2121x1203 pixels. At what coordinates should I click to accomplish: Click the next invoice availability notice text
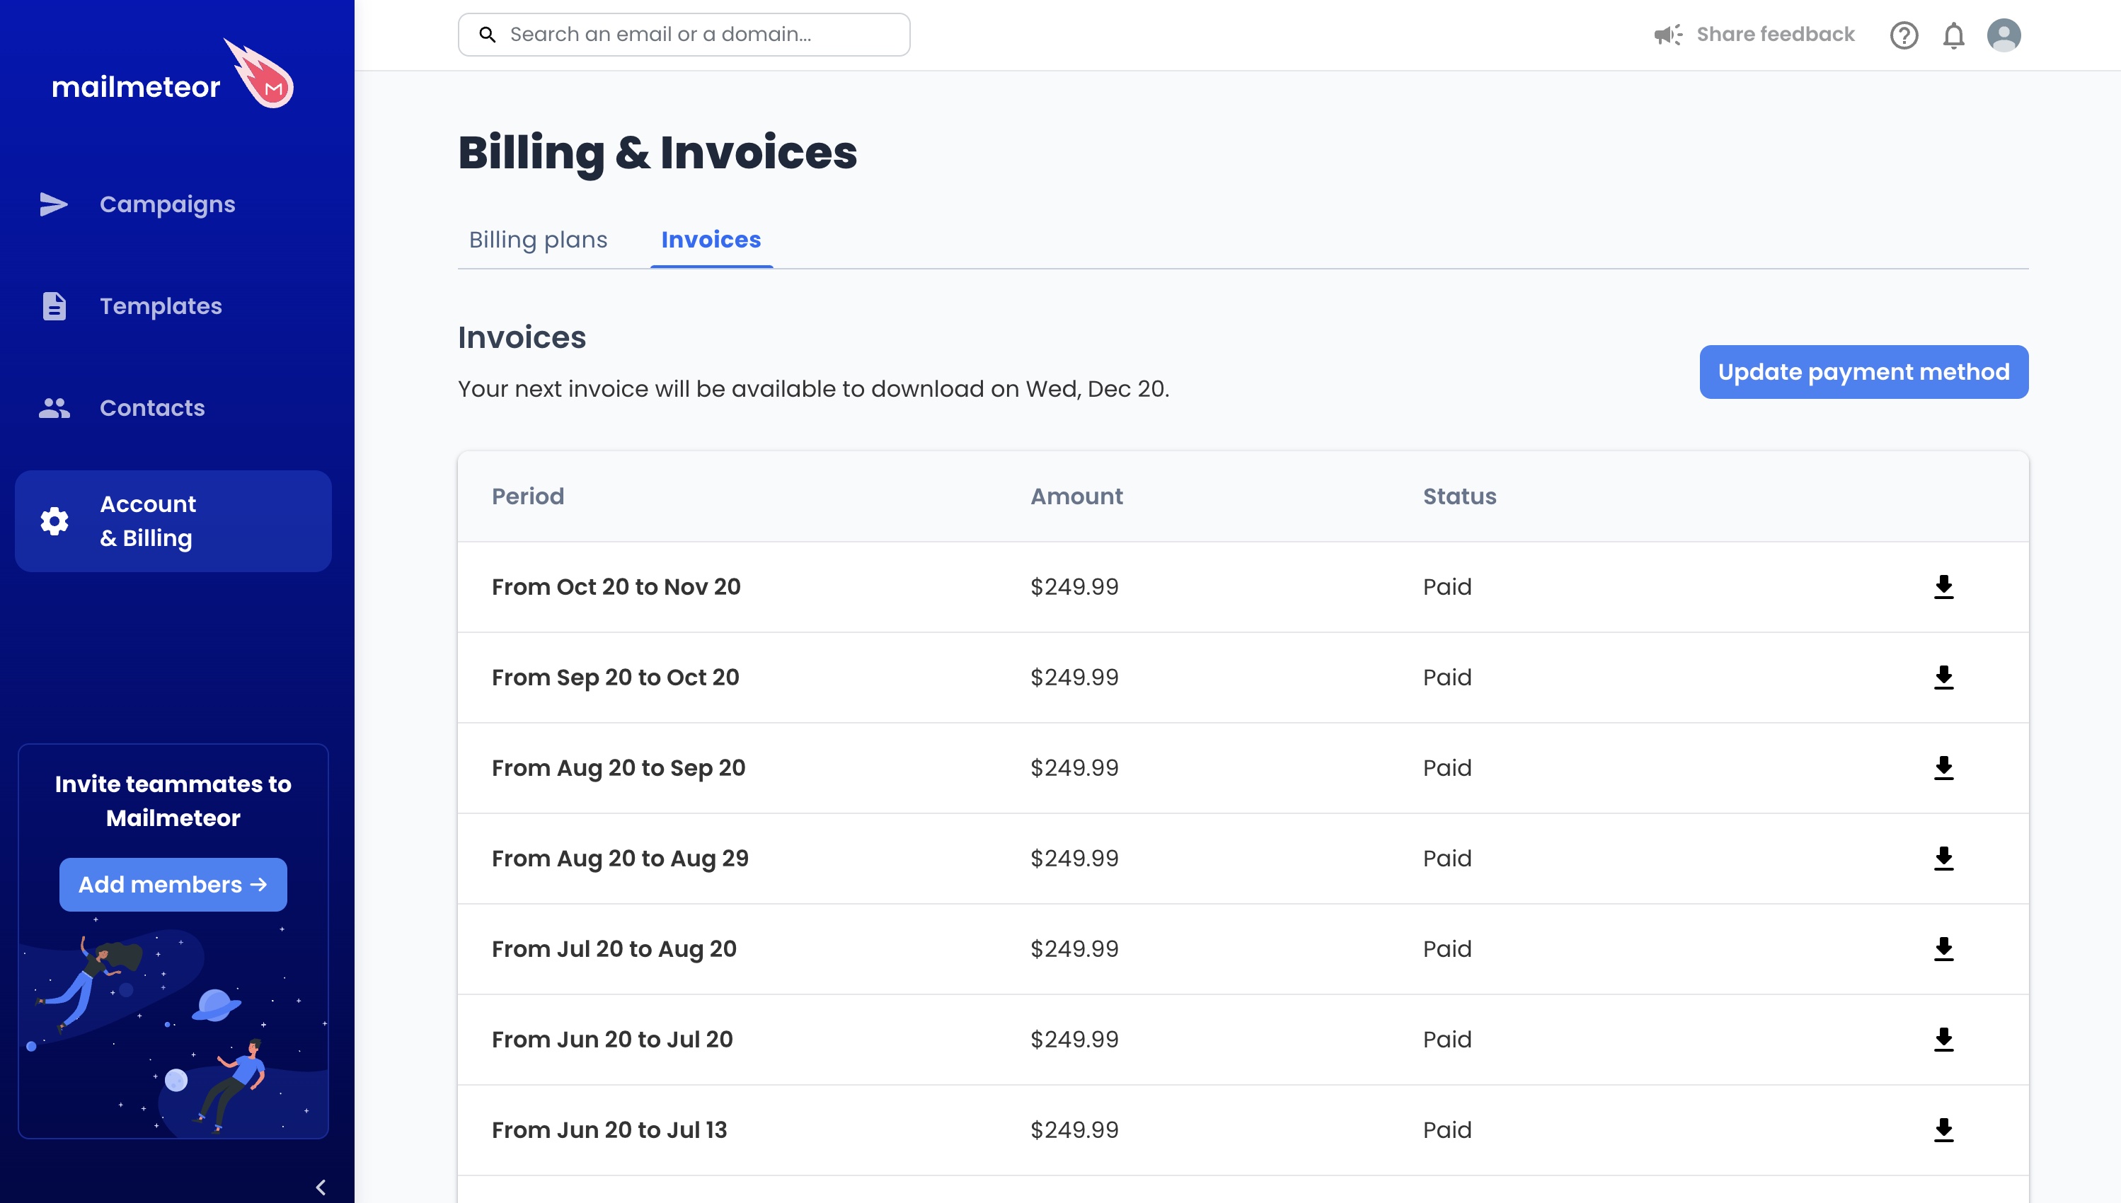tap(813, 389)
